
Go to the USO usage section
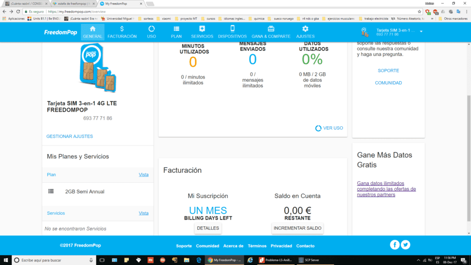click(x=151, y=32)
